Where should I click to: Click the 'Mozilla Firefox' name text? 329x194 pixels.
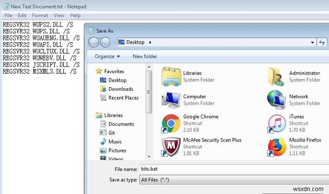click(305, 140)
